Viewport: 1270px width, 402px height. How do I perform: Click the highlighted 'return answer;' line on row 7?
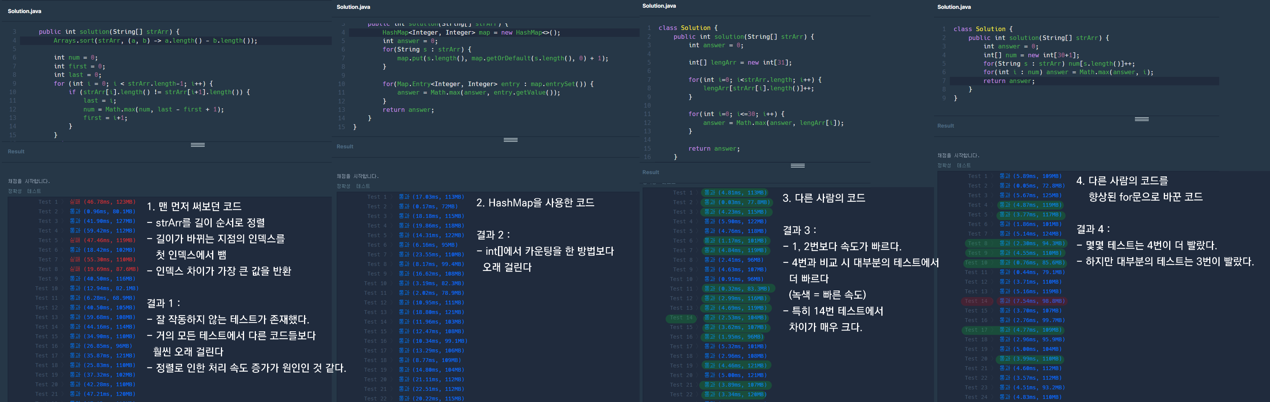pyautogui.click(x=1009, y=81)
